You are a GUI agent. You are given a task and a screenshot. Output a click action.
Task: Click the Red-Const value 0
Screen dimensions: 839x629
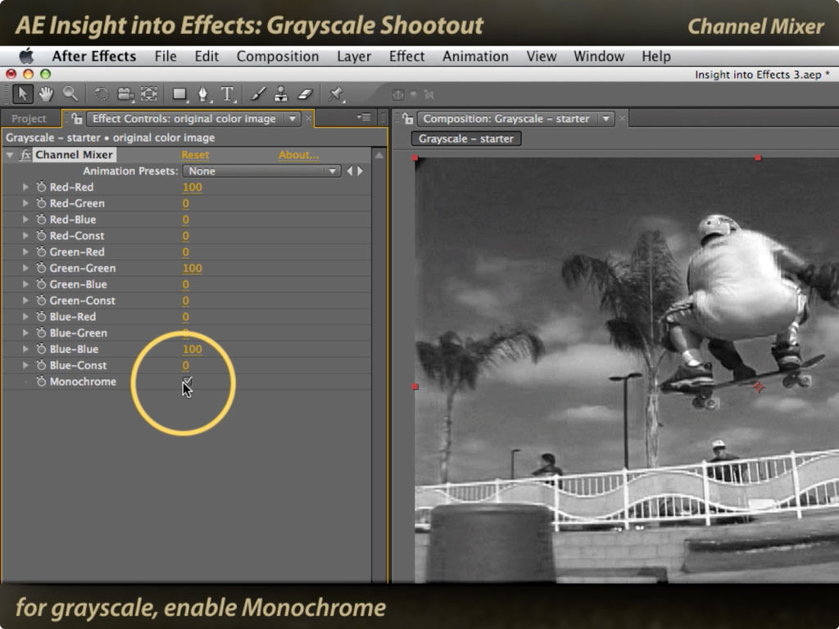(x=186, y=235)
